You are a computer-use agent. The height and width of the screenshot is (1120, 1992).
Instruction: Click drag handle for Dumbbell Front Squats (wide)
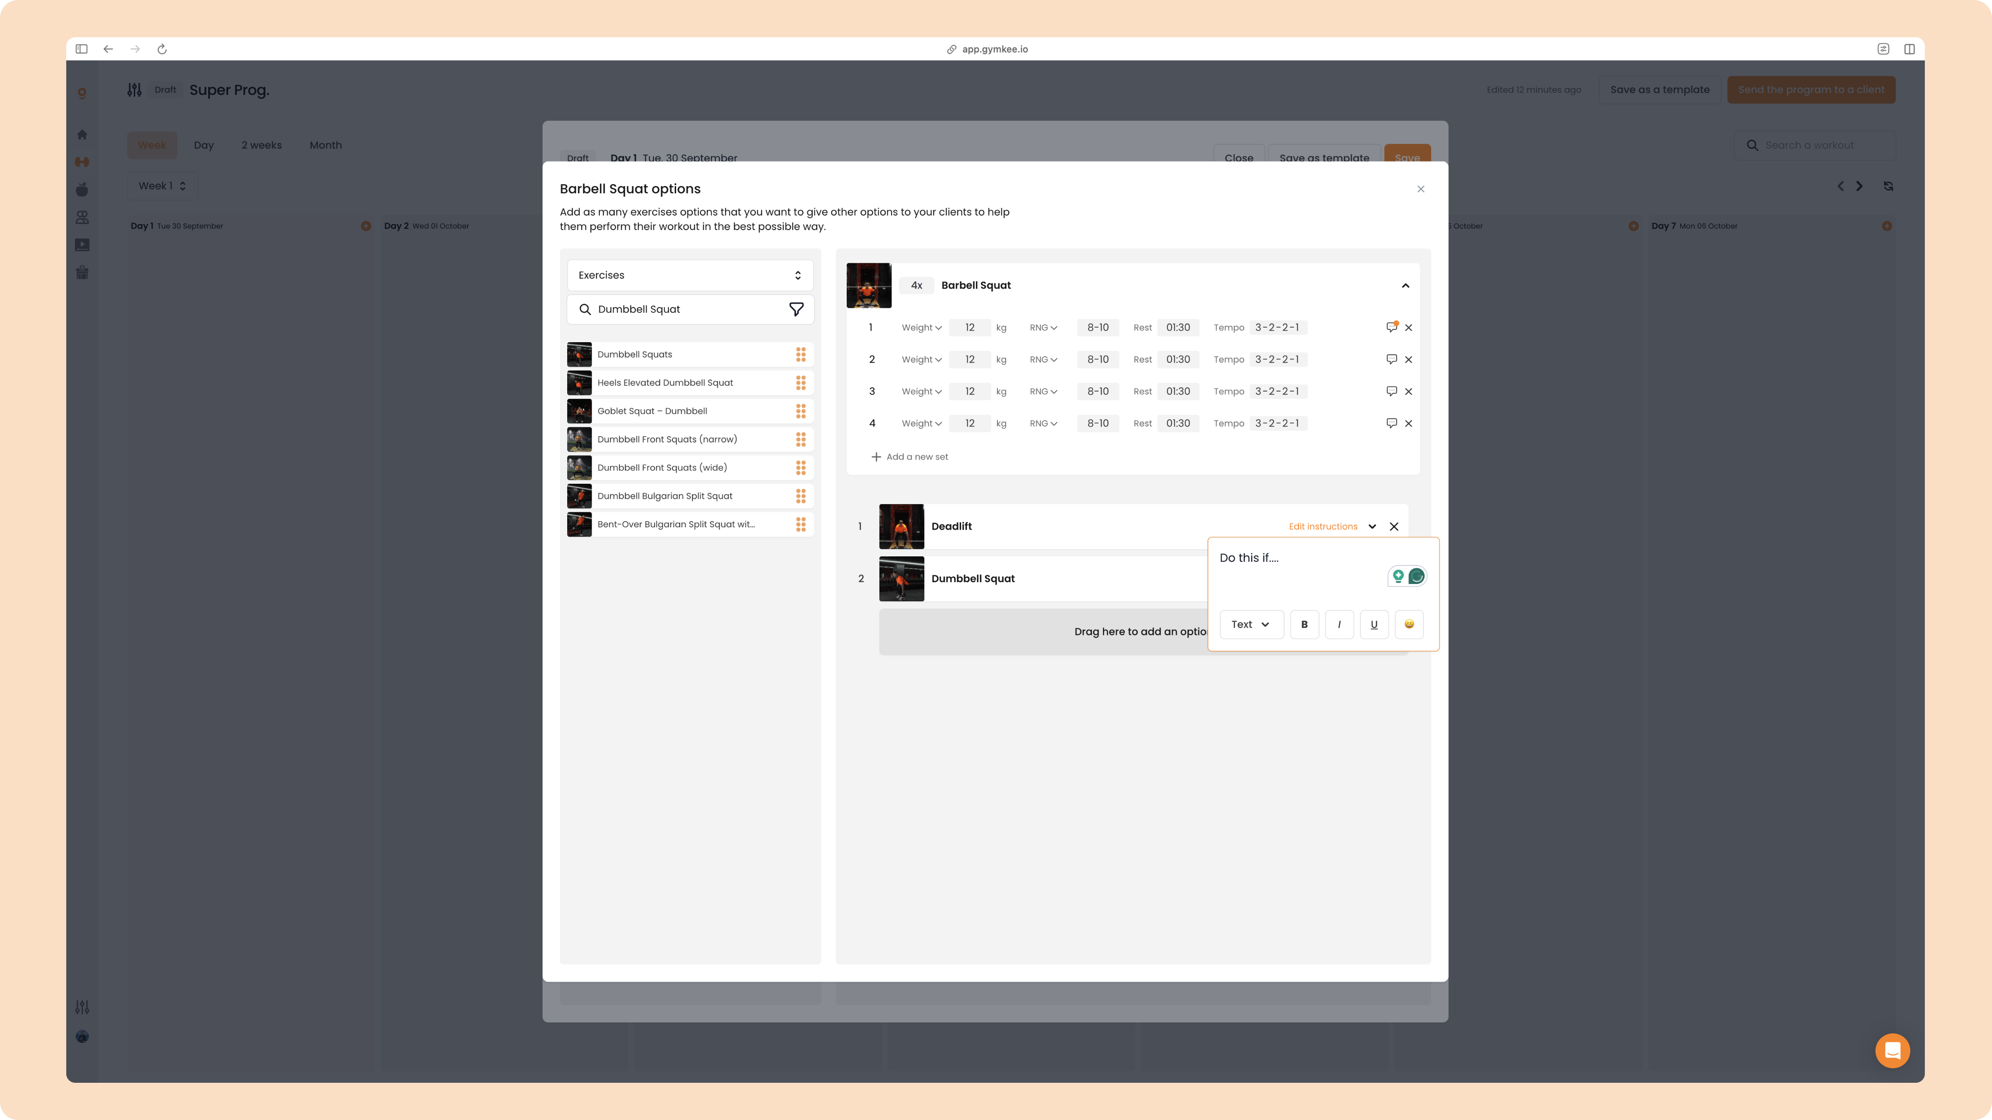pyautogui.click(x=800, y=467)
